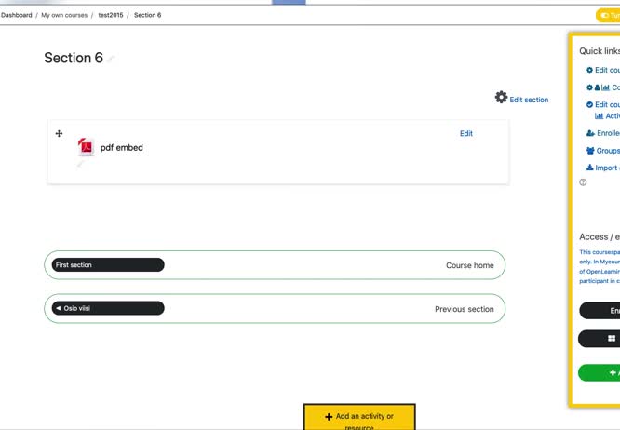
Task: Click the Osio viisi previous section button
Action: coord(108,308)
